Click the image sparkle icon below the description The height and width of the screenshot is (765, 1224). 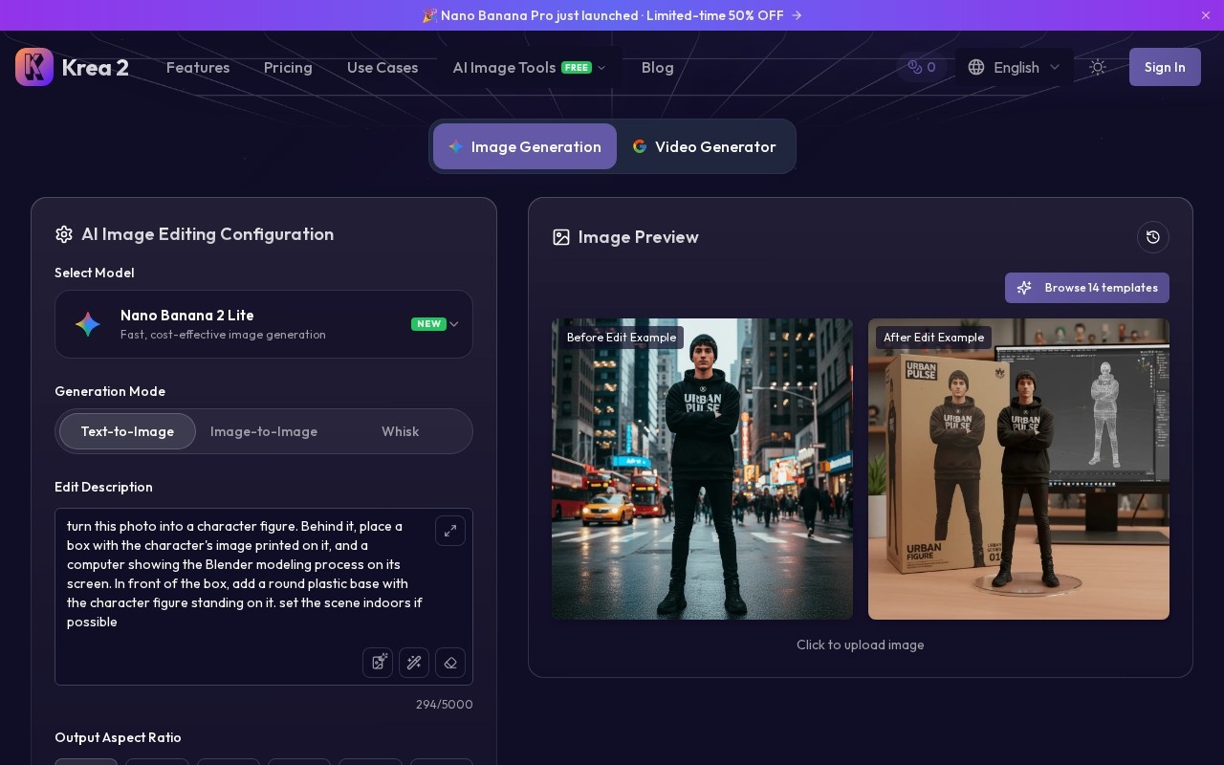tap(378, 662)
